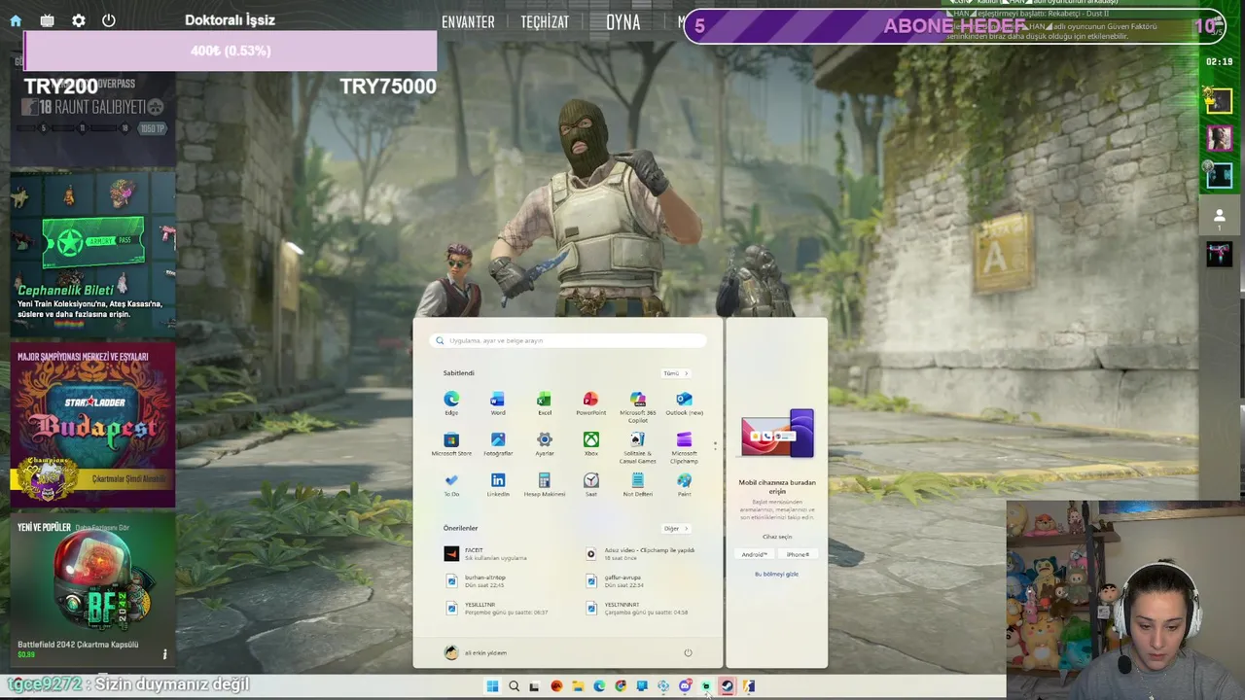Open Solitaire & Casual Games
The height and width of the screenshot is (700, 1245).
coord(637,447)
